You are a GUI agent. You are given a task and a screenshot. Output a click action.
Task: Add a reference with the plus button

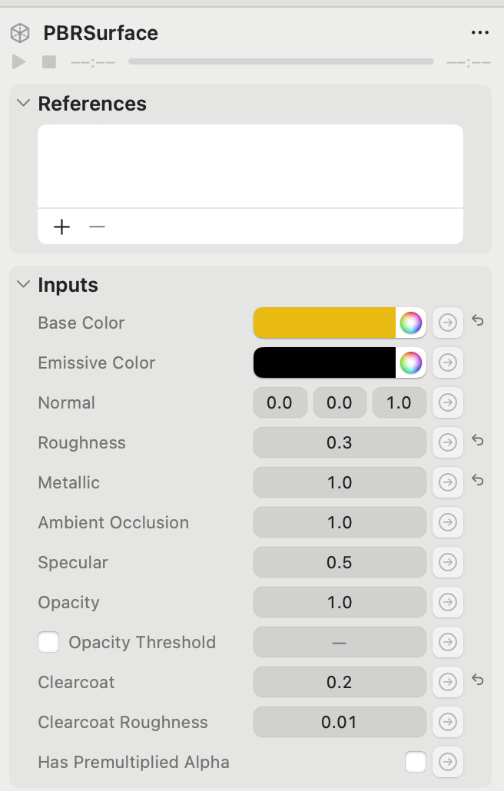61,227
